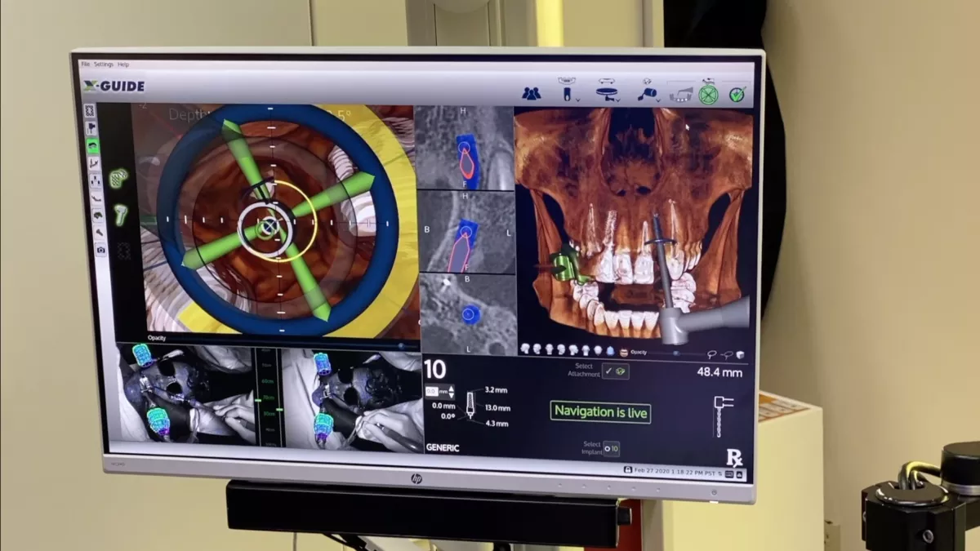Click the X-GUIDE logo
Screen dimensions: 980x551
coord(114,86)
